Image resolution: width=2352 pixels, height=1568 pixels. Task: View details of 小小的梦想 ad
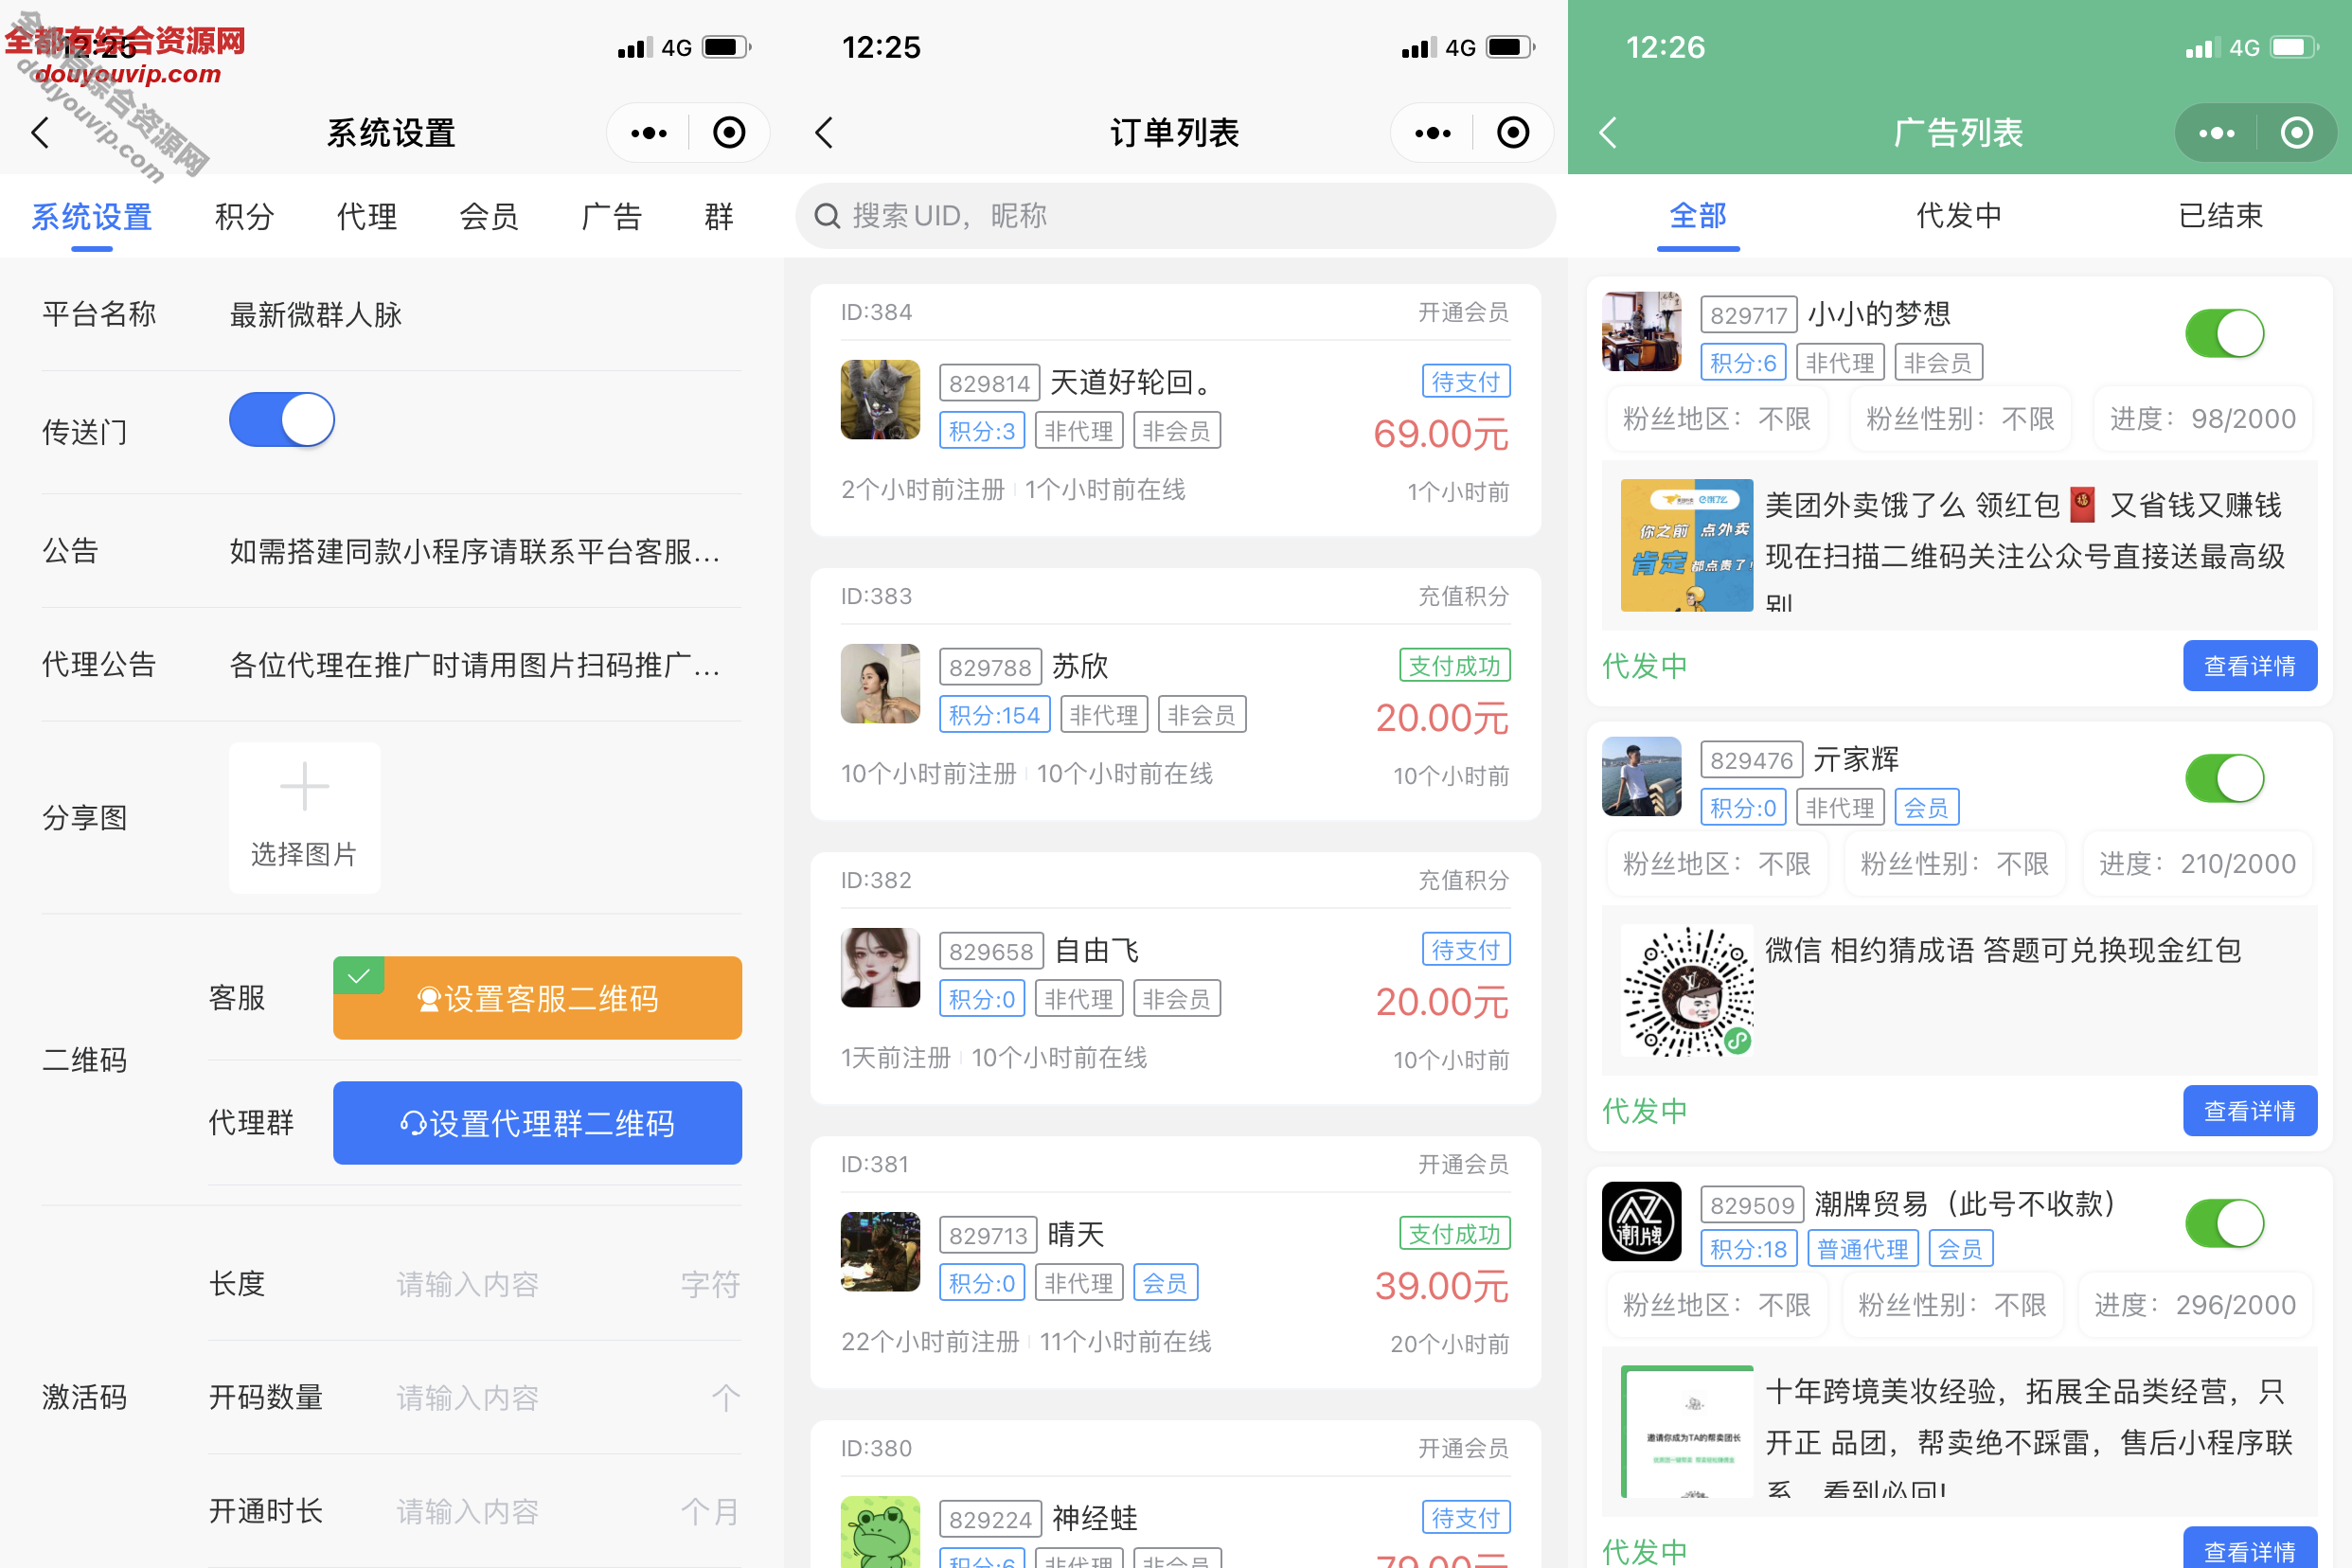pyautogui.click(x=2250, y=666)
